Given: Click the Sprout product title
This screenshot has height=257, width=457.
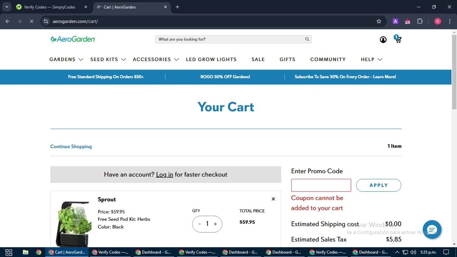Looking at the screenshot, I should coord(107,199).
